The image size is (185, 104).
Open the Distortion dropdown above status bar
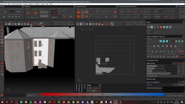tap(32, 95)
